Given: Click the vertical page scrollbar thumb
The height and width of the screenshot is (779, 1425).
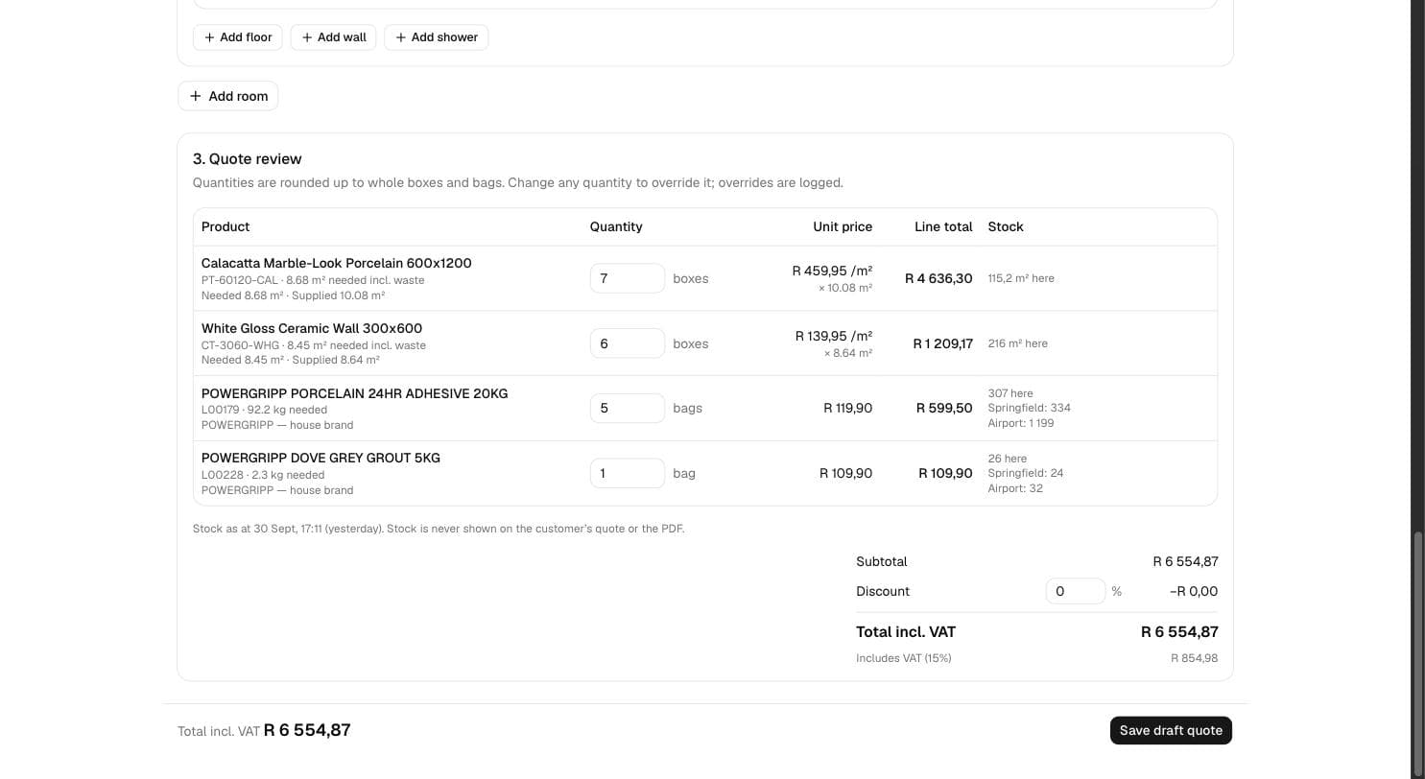Looking at the screenshot, I should pyautogui.click(x=1417, y=654).
